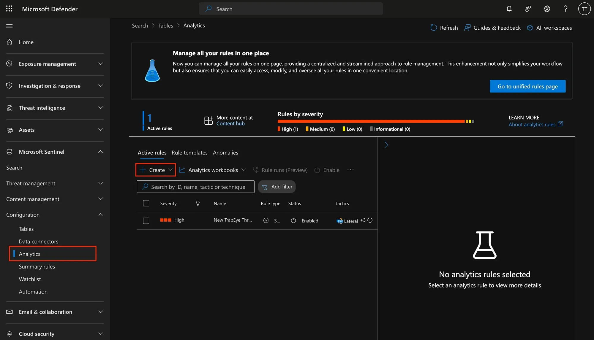This screenshot has height=340, width=594.
Task: Open the settings gear icon
Action: click(547, 9)
